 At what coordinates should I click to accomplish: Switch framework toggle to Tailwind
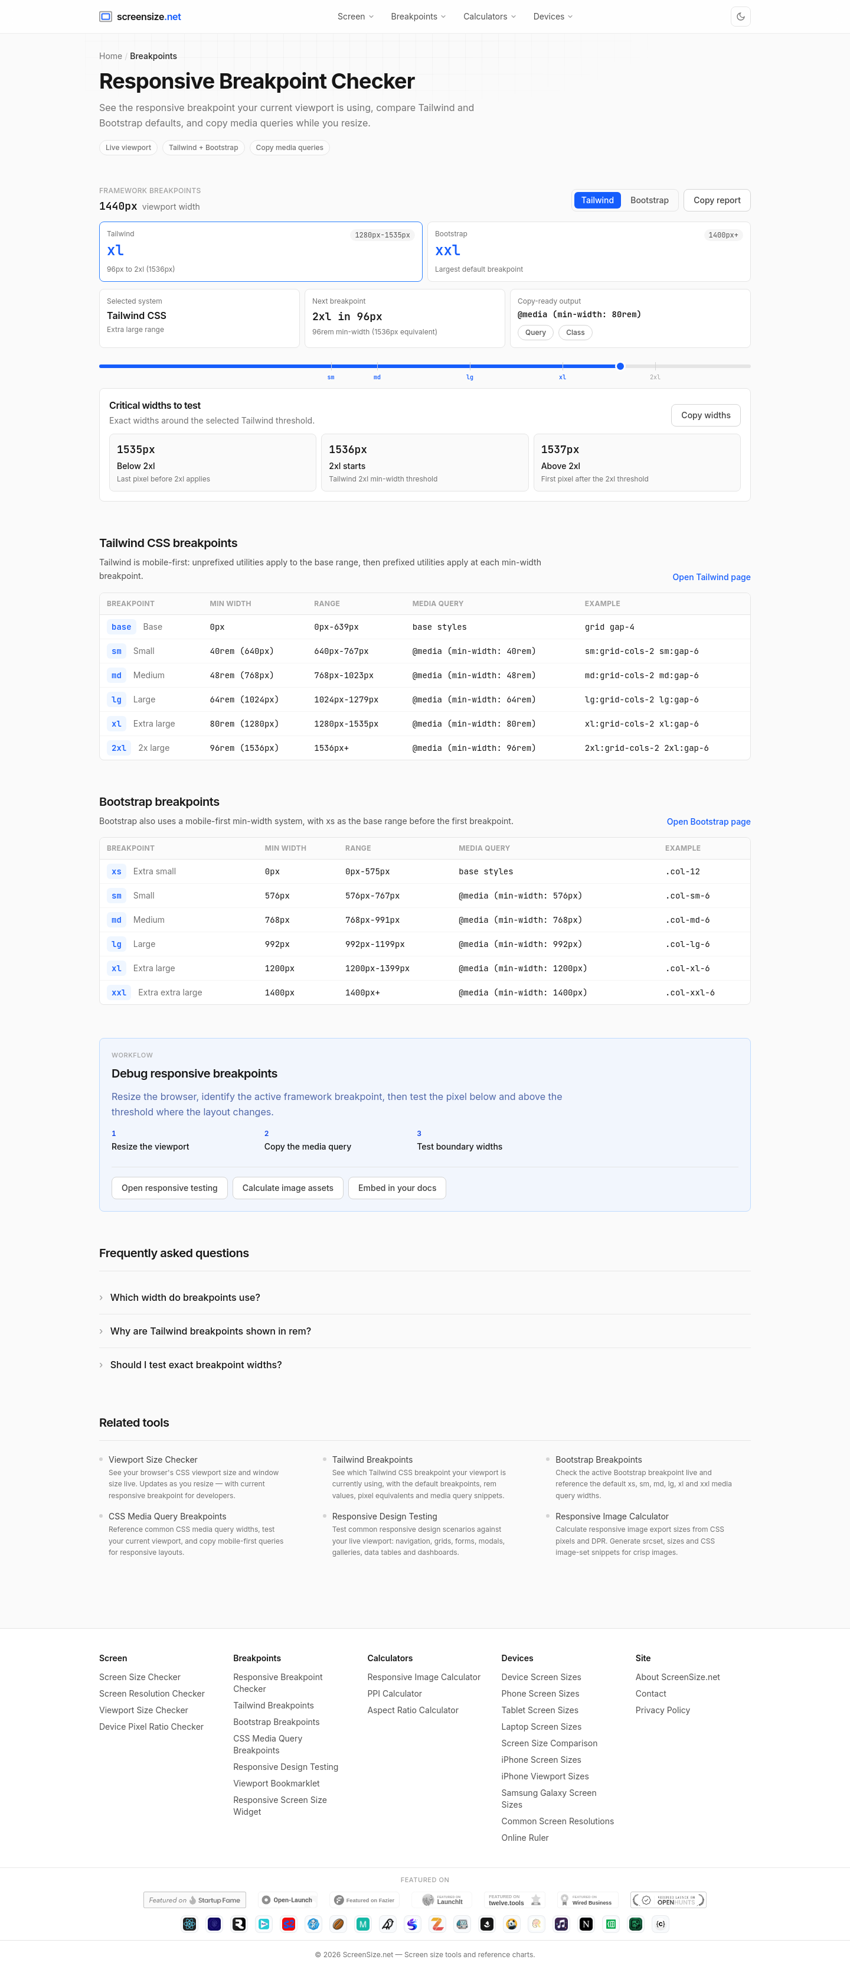[x=597, y=200]
